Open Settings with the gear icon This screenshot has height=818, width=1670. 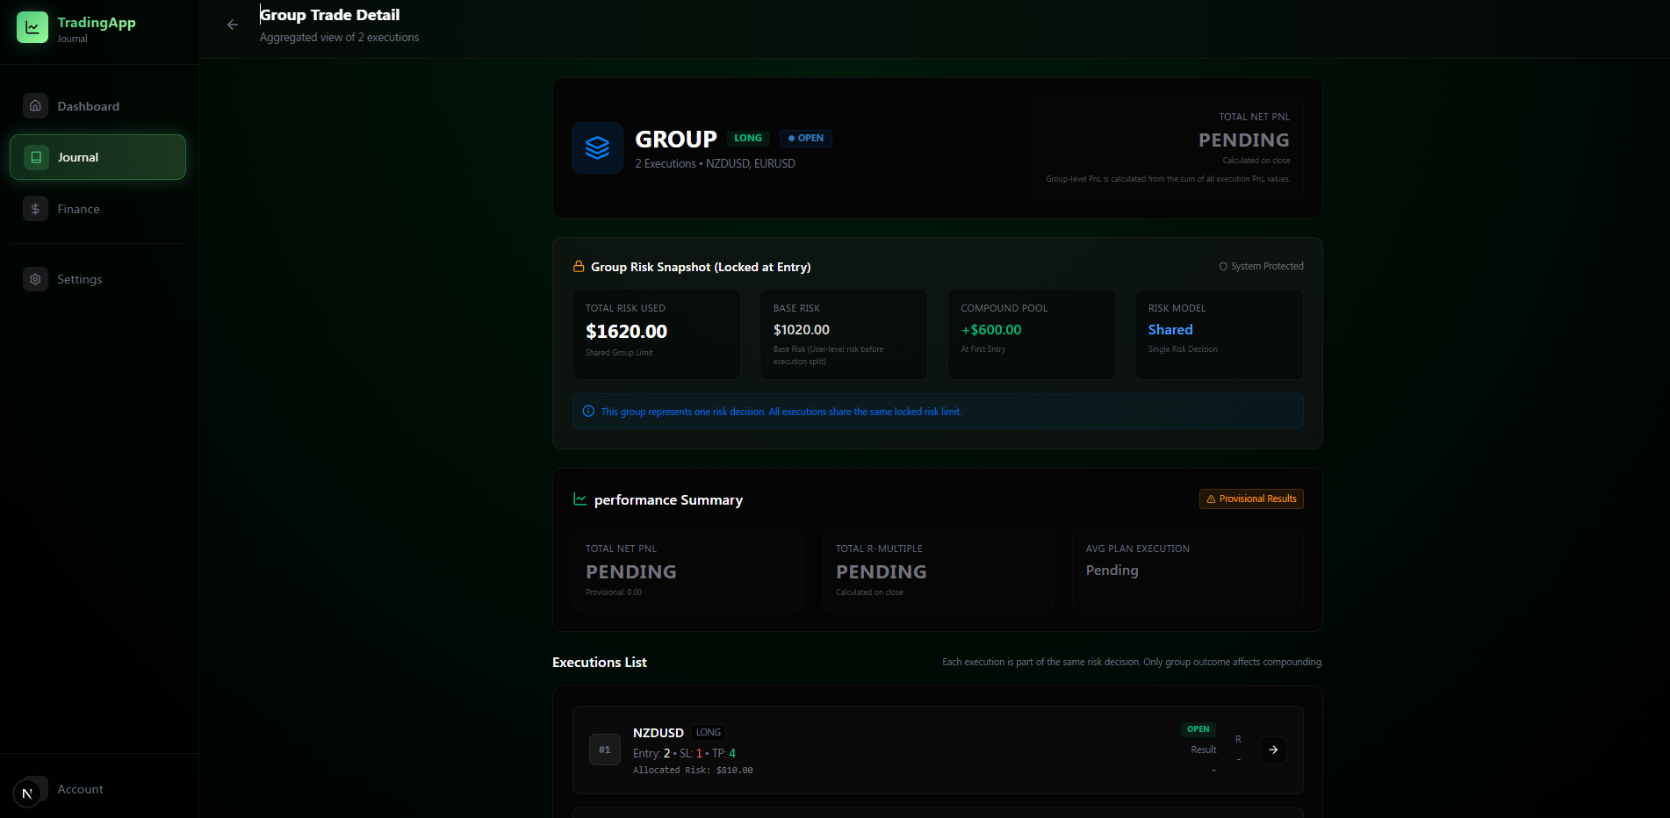click(35, 278)
